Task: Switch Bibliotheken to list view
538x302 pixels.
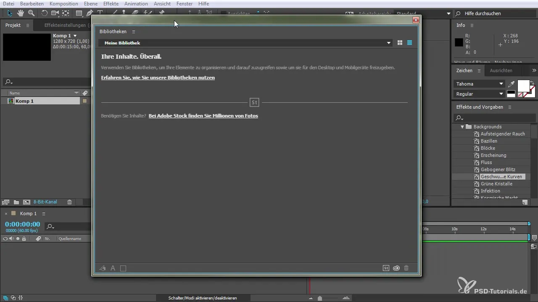Action: 410,43
